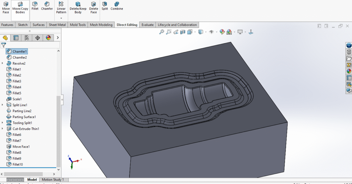Click the feature tree filter input field

click(33, 45)
